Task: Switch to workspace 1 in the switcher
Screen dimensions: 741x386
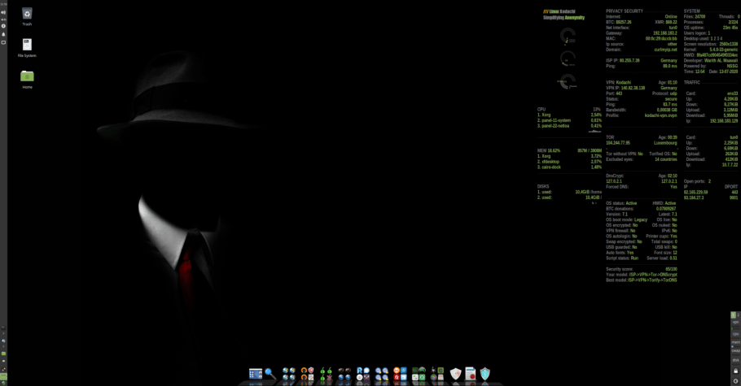Action: [x=734, y=314]
